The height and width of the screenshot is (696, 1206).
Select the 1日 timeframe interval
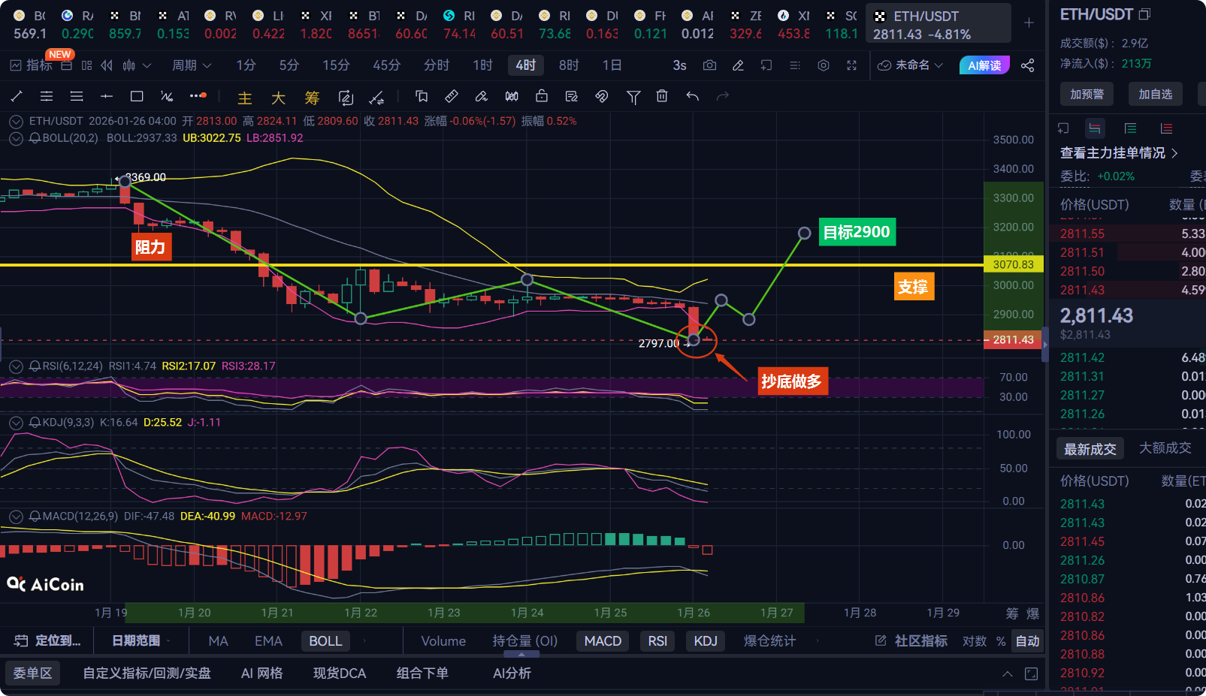[612, 65]
